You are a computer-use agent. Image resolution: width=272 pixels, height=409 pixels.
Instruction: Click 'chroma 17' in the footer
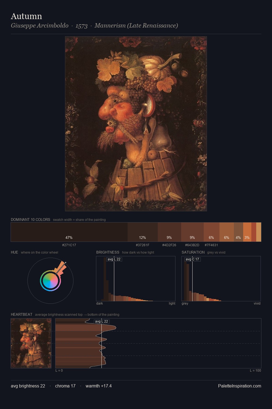tap(65, 386)
